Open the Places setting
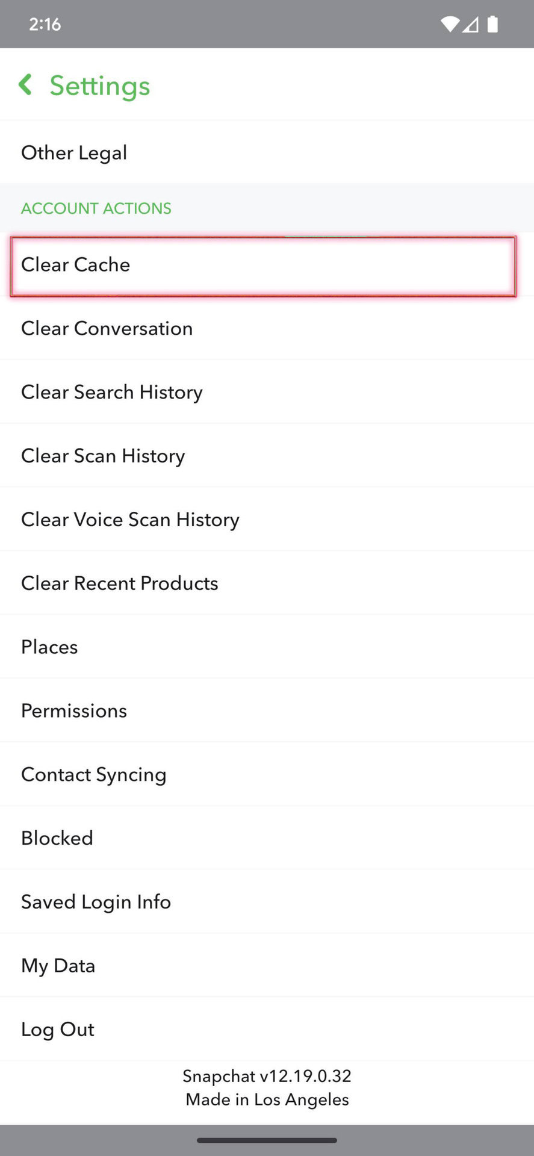This screenshot has width=534, height=1156. pyautogui.click(x=49, y=647)
